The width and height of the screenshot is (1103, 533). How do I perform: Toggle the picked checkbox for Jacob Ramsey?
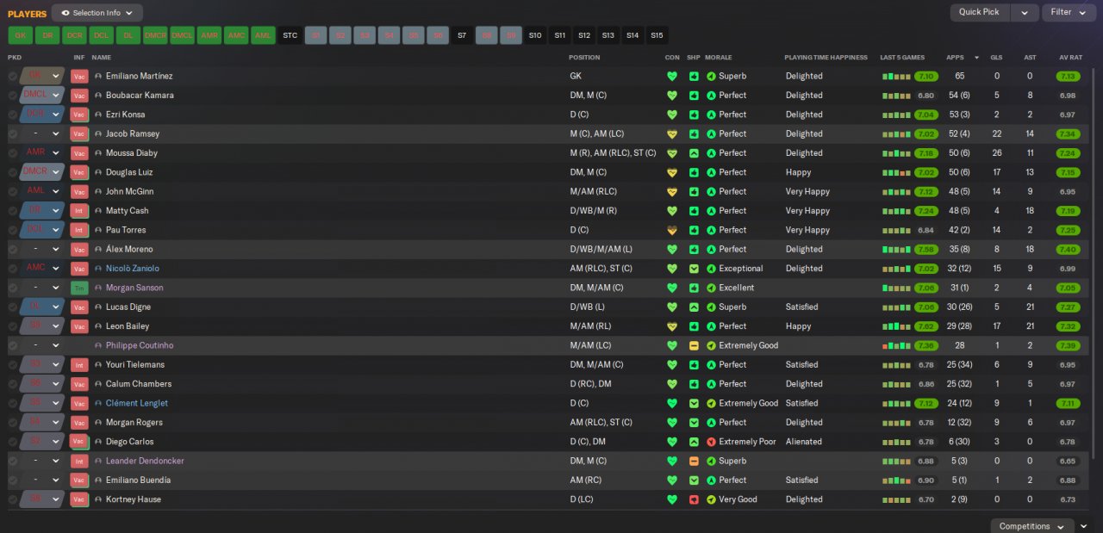tap(13, 133)
